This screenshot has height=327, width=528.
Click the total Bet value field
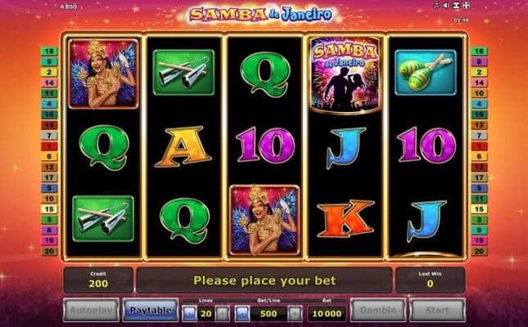[x=327, y=314]
